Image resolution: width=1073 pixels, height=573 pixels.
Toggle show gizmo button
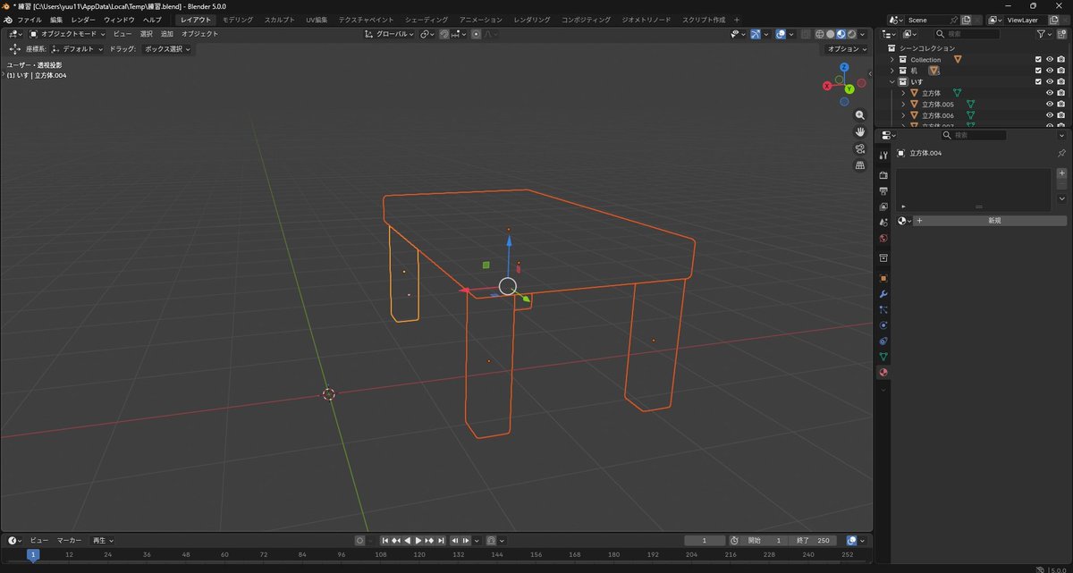756,34
